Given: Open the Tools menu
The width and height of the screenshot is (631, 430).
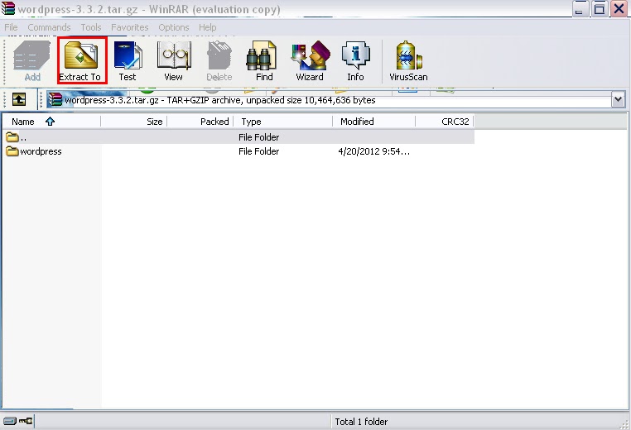Looking at the screenshot, I should (x=91, y=27).
